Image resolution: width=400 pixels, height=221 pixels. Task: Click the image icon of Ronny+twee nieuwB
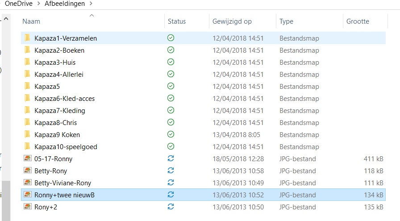[x=28, y=195]
